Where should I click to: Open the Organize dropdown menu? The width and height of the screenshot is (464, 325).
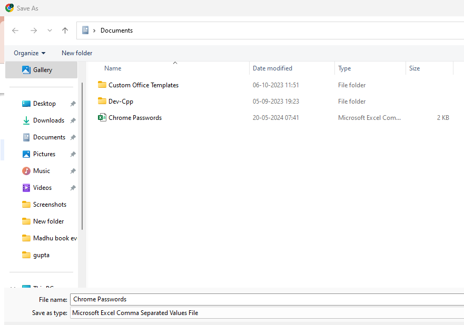click(29, 53)
